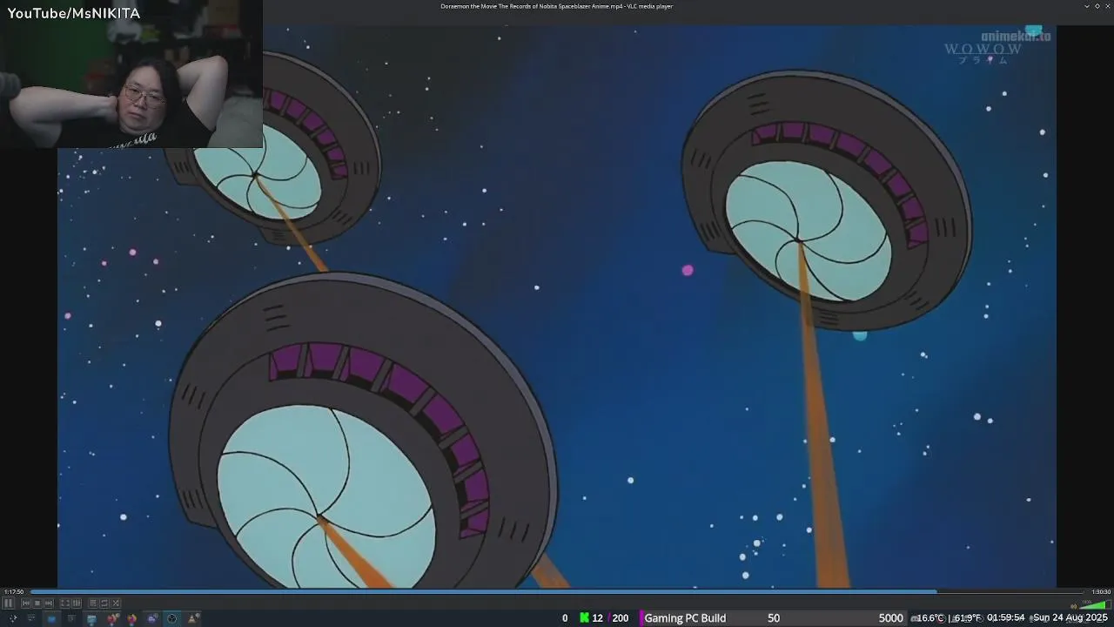This screenshot has width=1114, height=627.
Task: Jump to the previous media track
Action: coord(26,603)
